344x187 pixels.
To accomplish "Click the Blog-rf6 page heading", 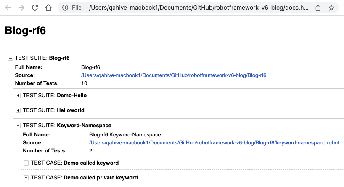I will point(25,30).
